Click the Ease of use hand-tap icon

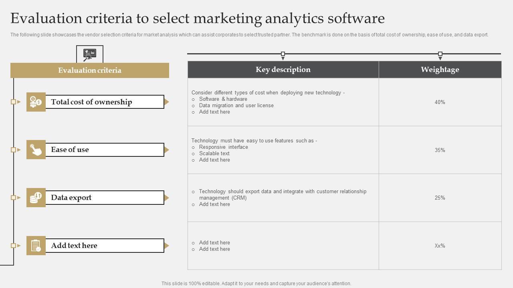click(x=36, y=150)
